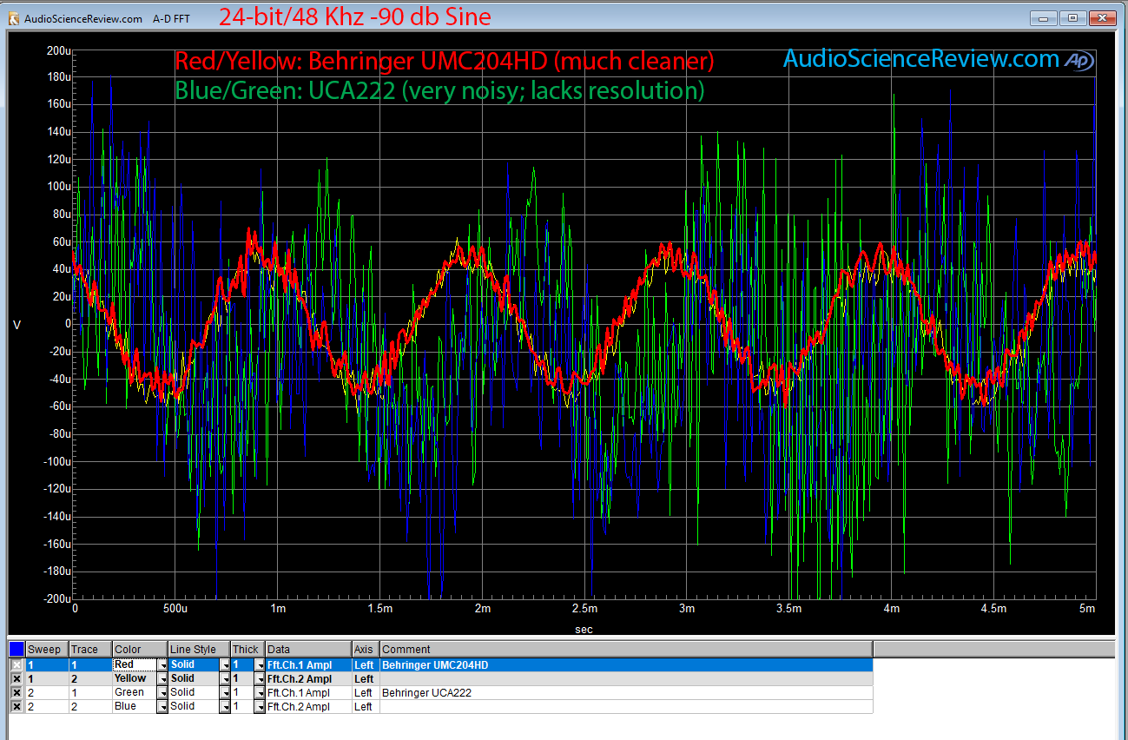Close the A-D FFT window
The width and height of the screenshot is (1128, 740).
click(1102, 17)
